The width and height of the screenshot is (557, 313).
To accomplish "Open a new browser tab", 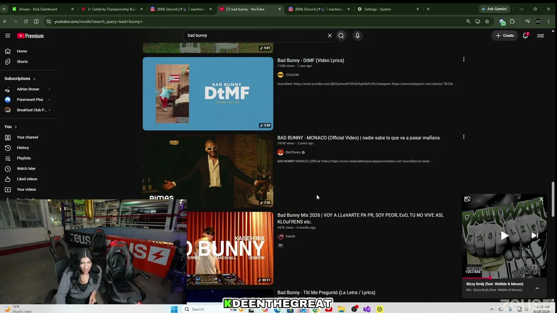I will 428,9.
